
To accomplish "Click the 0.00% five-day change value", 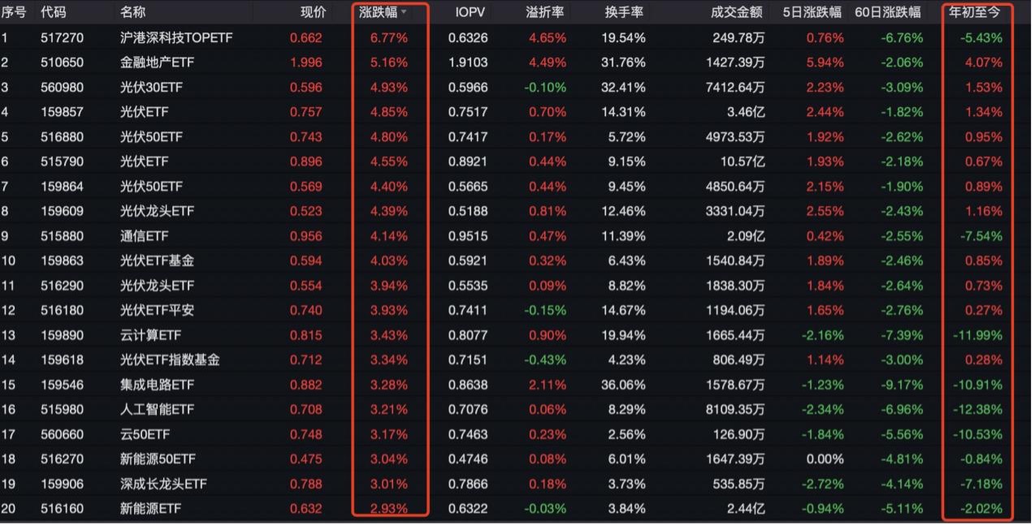I will (x=825, y=459).
